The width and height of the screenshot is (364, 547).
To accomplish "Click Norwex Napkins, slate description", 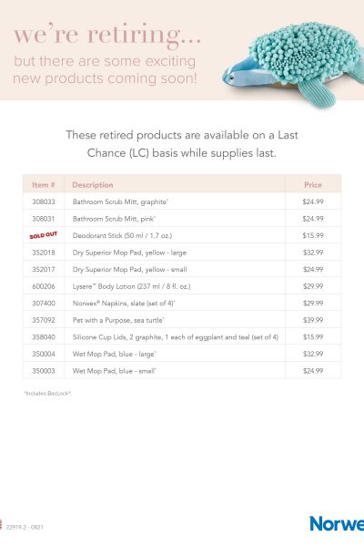I will [x=124, y=304].
